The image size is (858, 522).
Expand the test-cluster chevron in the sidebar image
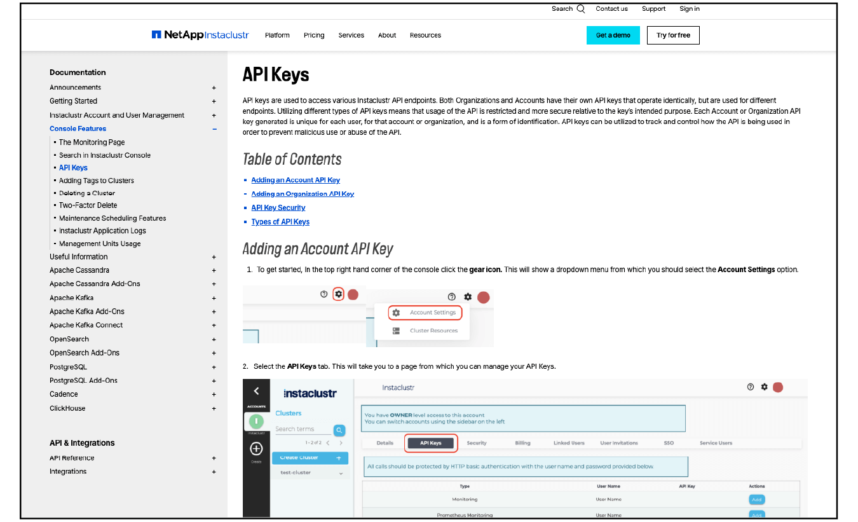pos(340,472)
